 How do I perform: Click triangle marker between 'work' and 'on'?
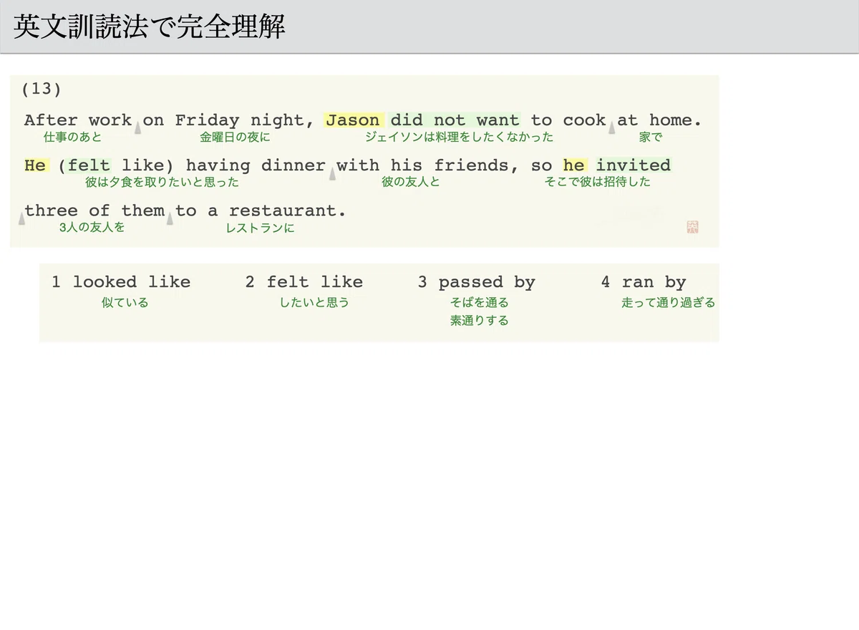coord(137,127)
